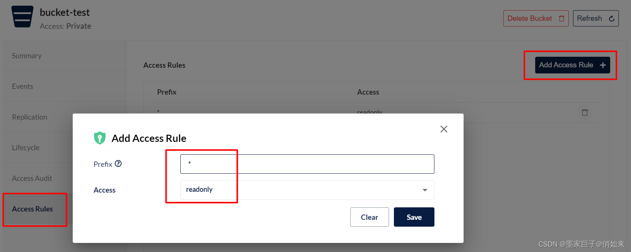631x252 pixels.
Task: Switch to the Events tab
Action: coord(23,87)
